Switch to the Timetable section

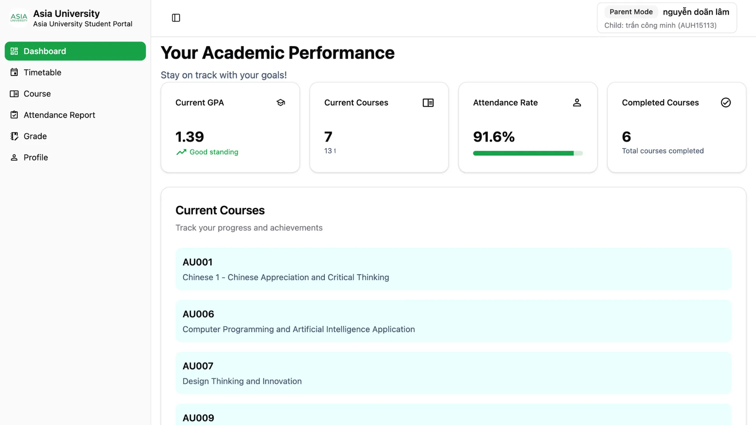click(x=42, y=72)
